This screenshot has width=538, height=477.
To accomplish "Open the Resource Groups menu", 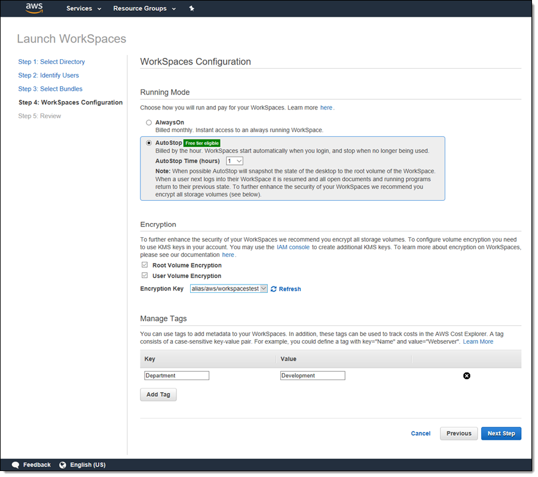I will point(145,8).
